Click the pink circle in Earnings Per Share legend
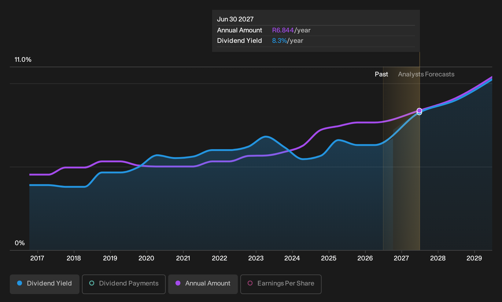Viewport: 502px width, 302px height. point(250,283)
